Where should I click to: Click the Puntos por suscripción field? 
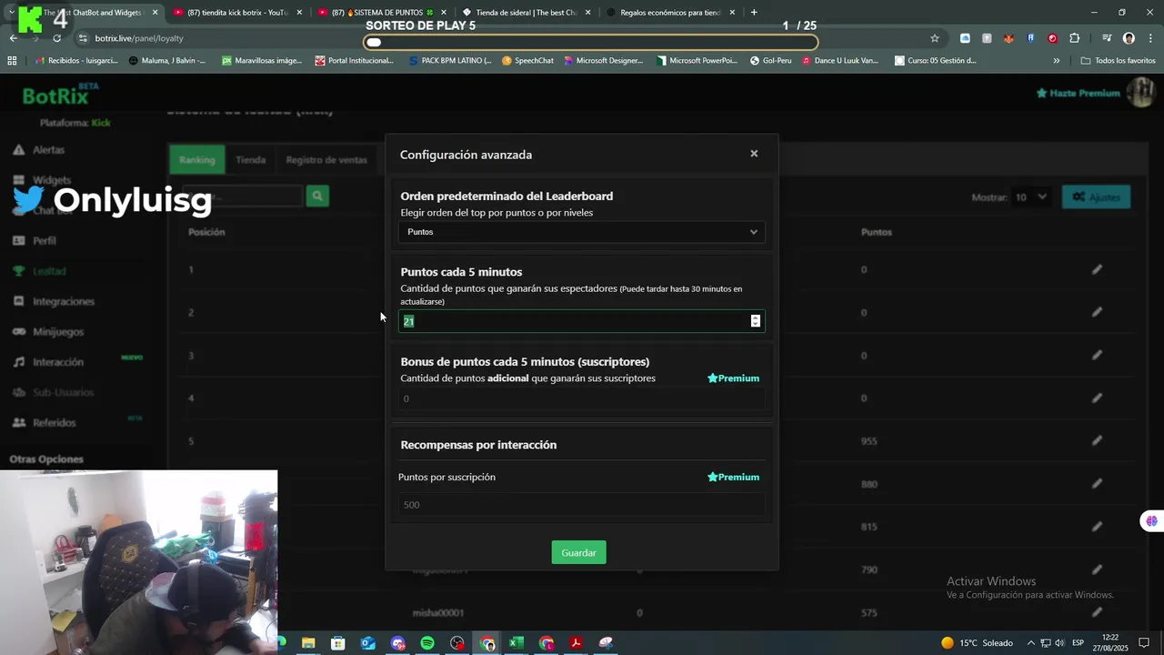pos(581,505)
